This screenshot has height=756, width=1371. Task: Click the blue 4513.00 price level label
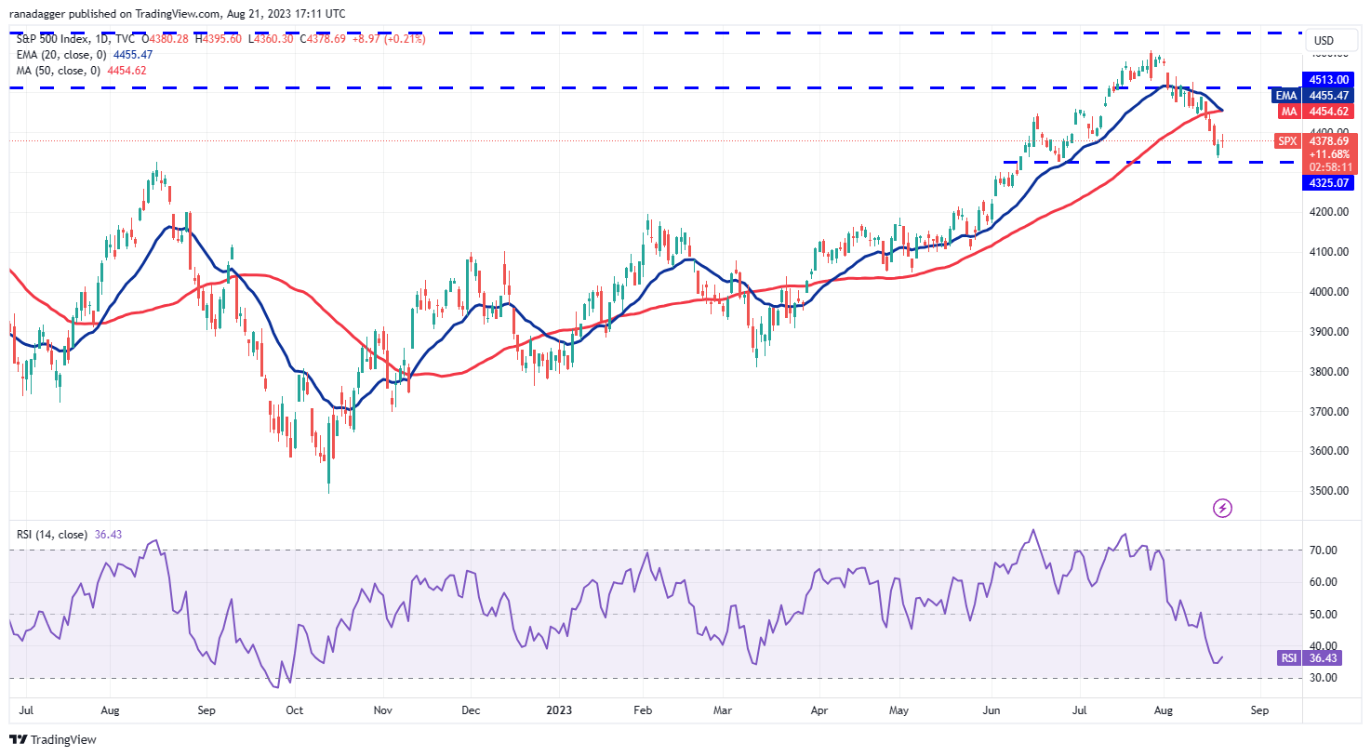1327,80
